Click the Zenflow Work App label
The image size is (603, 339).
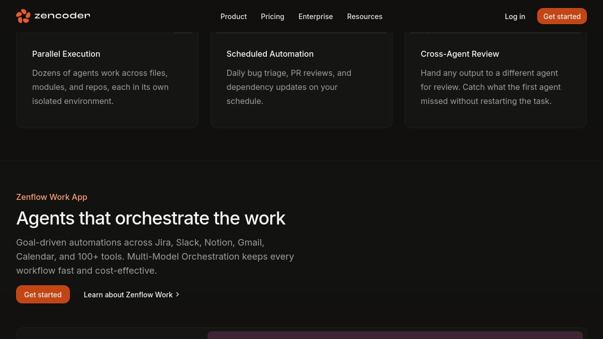click(x=52, y=197)
